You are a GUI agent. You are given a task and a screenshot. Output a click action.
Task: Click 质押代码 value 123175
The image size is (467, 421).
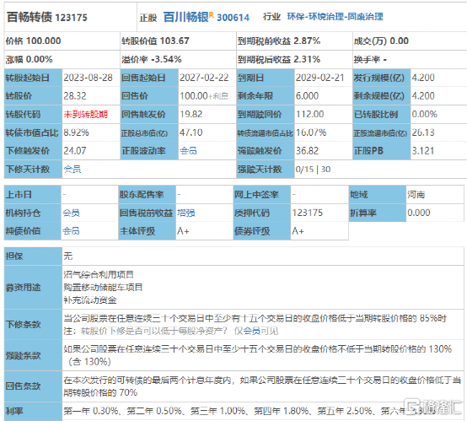click(x=308, y=213)
